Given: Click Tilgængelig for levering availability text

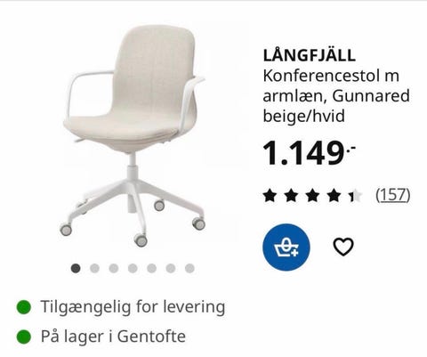Looking at the screenshot, I should pyautogui.click(x=133, y=307).
